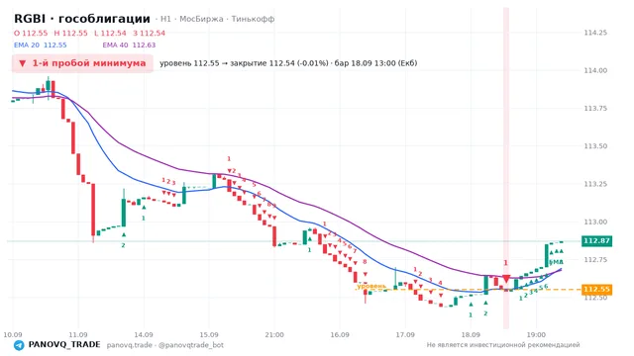Click the green 'ЕМА' marker label near 112.75
Screen dimensions: 634x356
(557, 262)
